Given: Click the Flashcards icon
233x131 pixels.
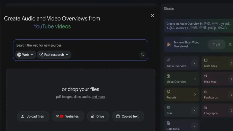Looking at the screenshot, I should 206,92.
